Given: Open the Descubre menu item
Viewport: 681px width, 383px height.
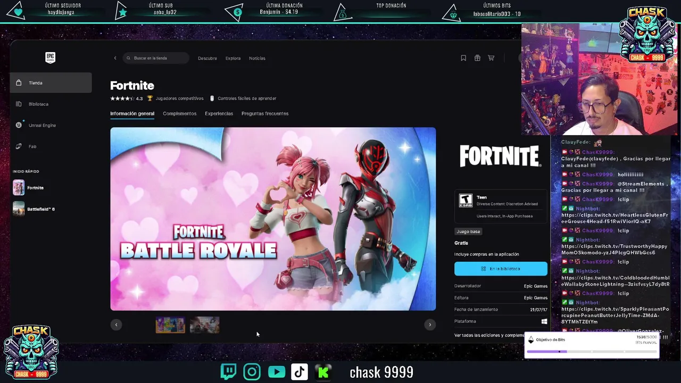Looking at the screenshot, I should coord(207,58).
